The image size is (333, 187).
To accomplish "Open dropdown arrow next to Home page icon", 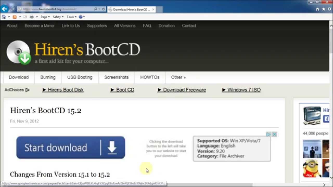I will [9, 17].
